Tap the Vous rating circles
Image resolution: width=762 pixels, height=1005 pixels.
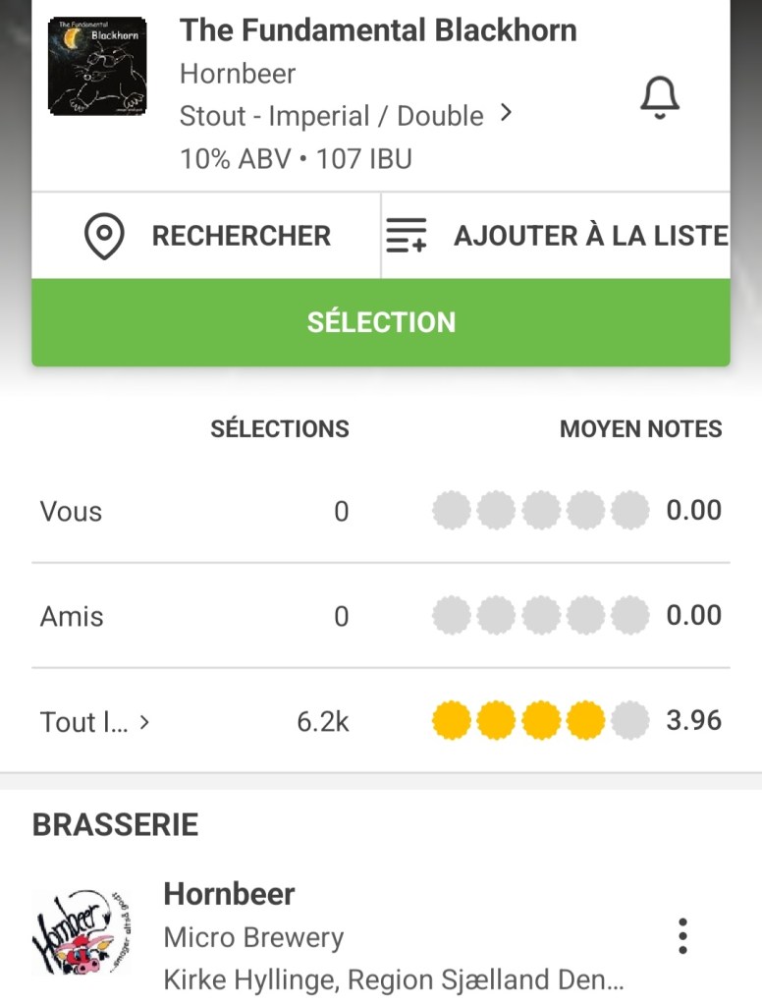click(x=540, y=511)
